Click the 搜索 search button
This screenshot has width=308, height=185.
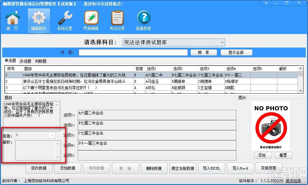[204, 52]
